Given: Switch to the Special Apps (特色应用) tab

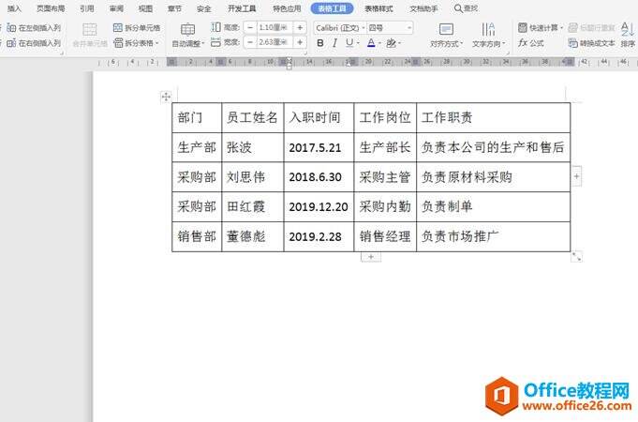Looking at the screenshot, I should [287, 8].
